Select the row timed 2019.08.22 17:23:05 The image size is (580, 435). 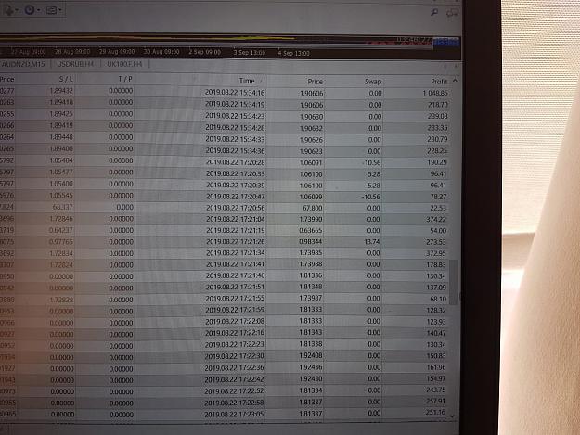tap(225, 414)
